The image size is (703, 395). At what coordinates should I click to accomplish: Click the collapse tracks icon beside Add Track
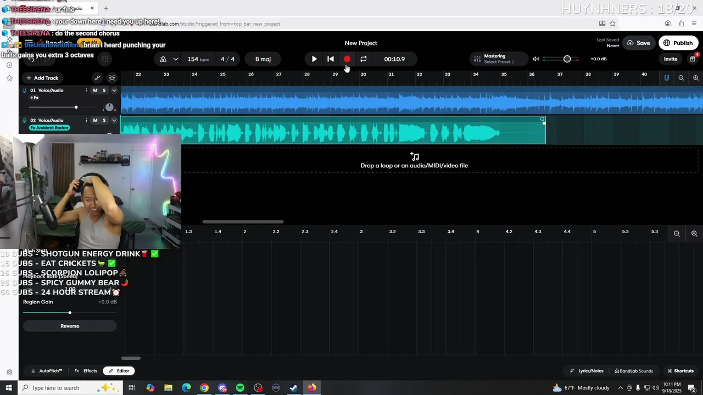(x=112, y=78)
